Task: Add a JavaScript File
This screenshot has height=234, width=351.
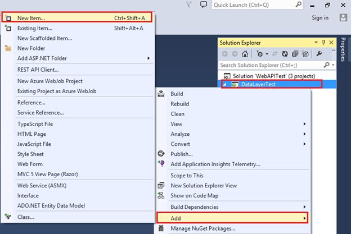Action: (x=77, y=144)
